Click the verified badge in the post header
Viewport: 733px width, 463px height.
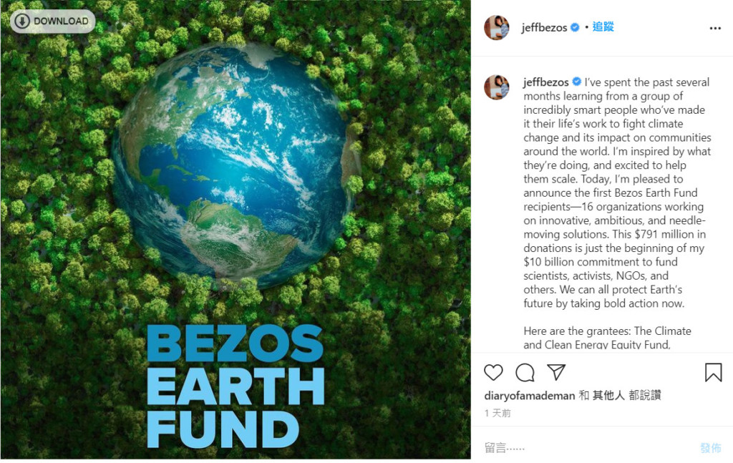(574, 28)
